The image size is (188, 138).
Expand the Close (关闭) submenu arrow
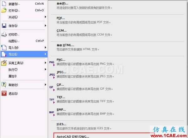pos(45,17)
